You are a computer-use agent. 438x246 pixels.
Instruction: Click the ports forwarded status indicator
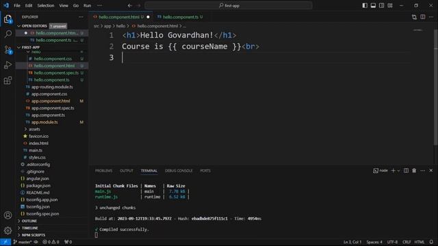(68, 242)
